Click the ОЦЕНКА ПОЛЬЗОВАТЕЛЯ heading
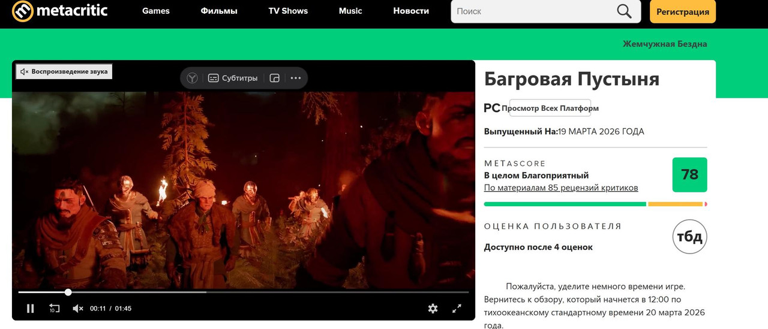This screenshot has height=329, width=768. coord(553,226)
